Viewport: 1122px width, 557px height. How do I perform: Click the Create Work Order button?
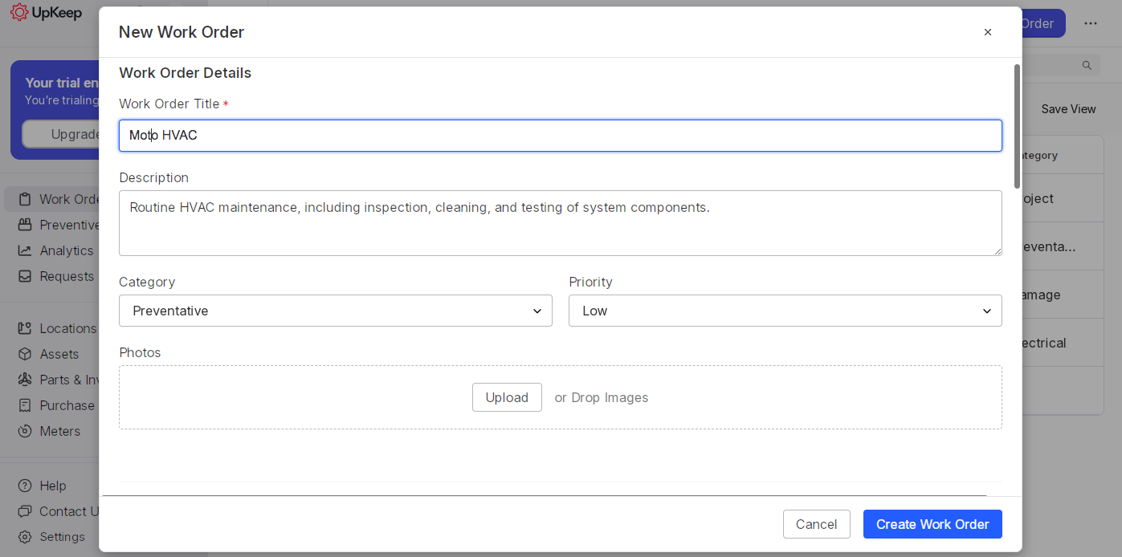[x=932, y=524]
